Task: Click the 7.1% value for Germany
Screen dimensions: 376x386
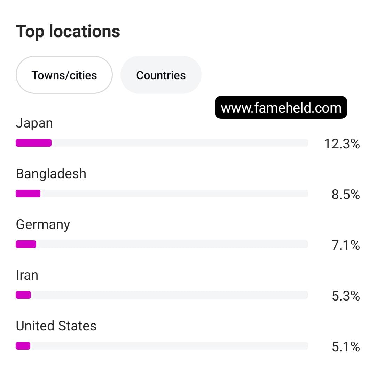Action: coord(346,245)
